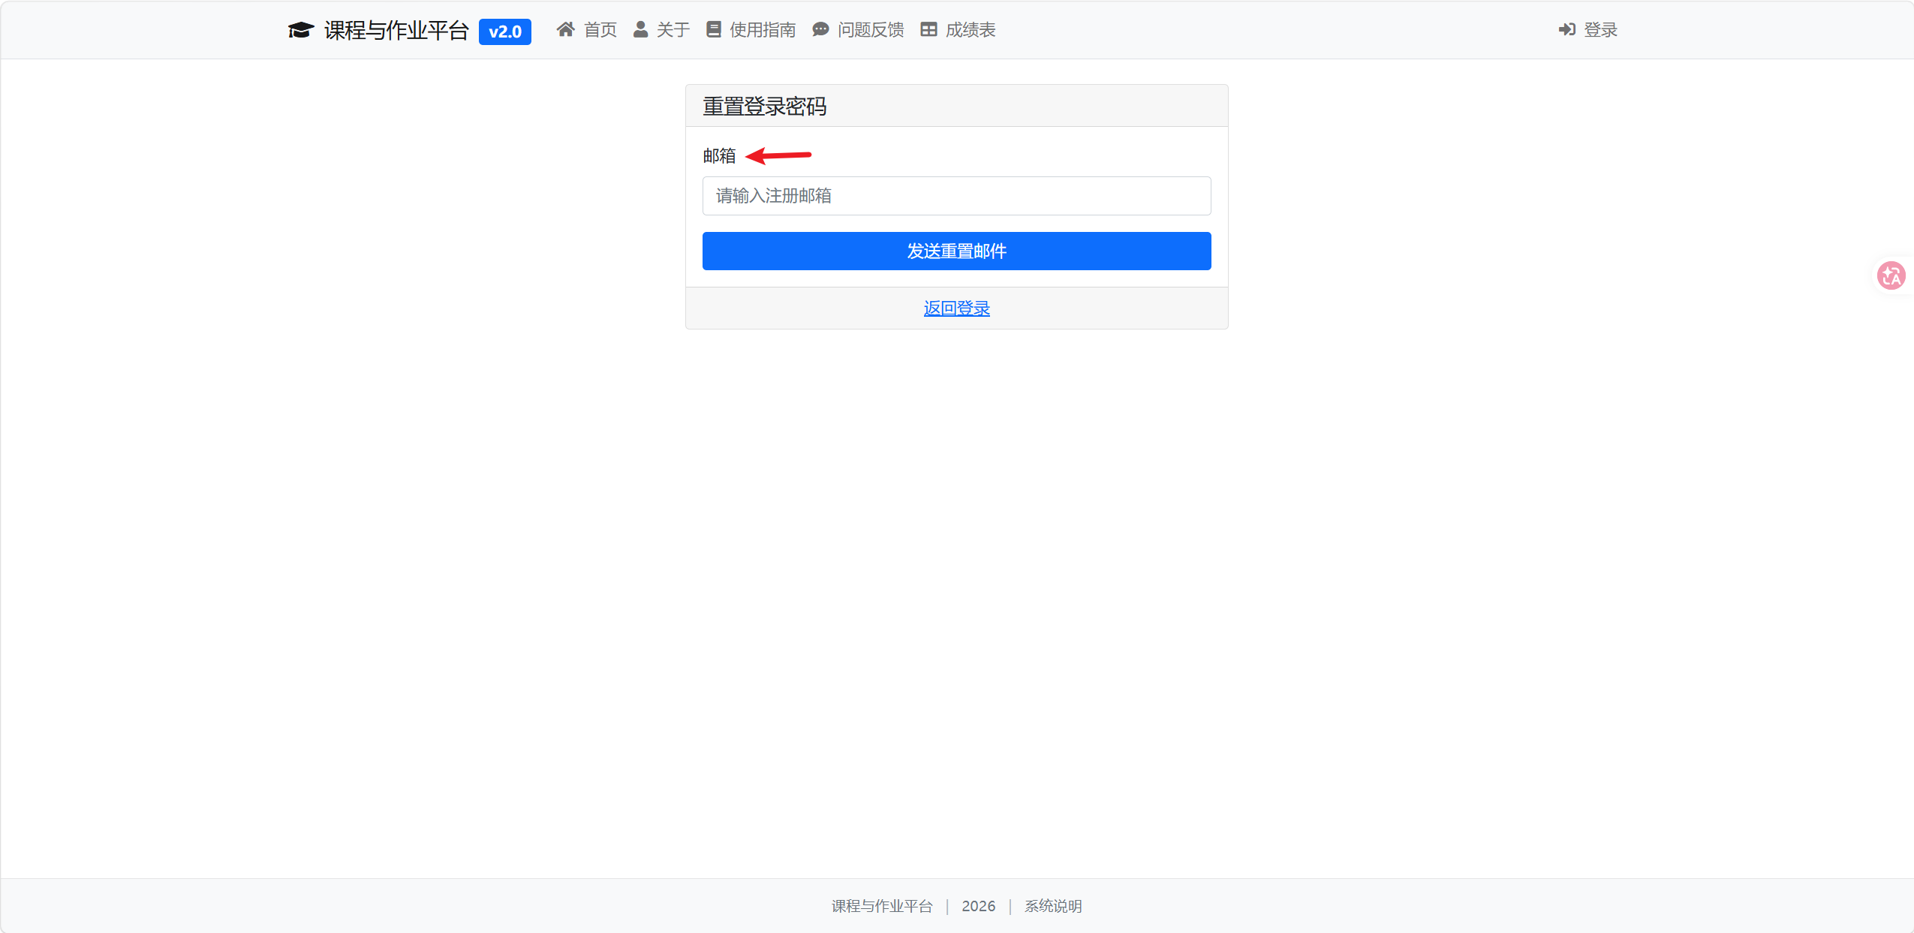The height and width of the screenshot is (933, 1914).
Task: Follow the 返回登录 link
Action: pyautogui.click(x=956, y=308)
